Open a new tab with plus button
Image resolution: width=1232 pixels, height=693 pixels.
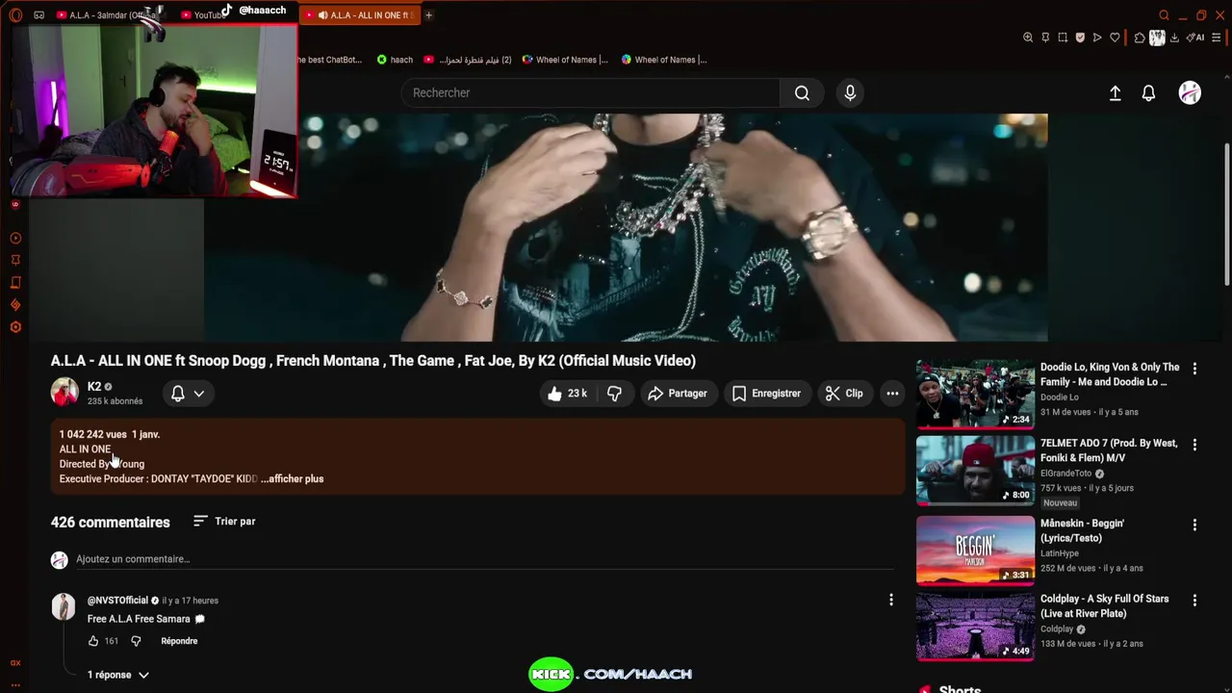(x=428, y=14)
